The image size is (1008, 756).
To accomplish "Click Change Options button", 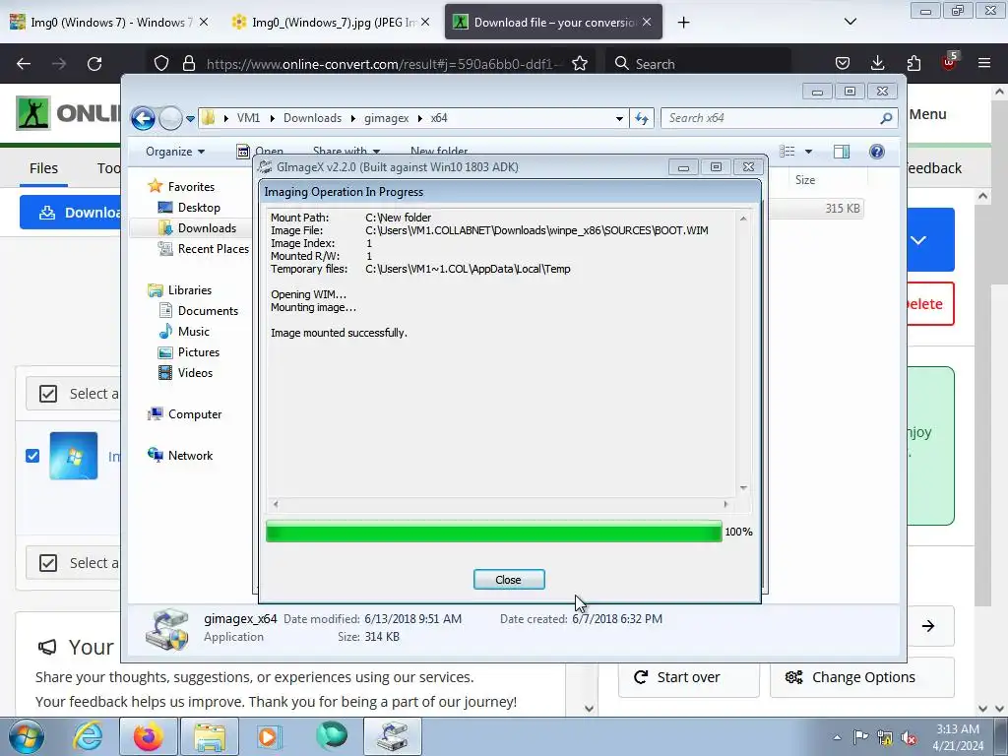I will coord(862,677).
